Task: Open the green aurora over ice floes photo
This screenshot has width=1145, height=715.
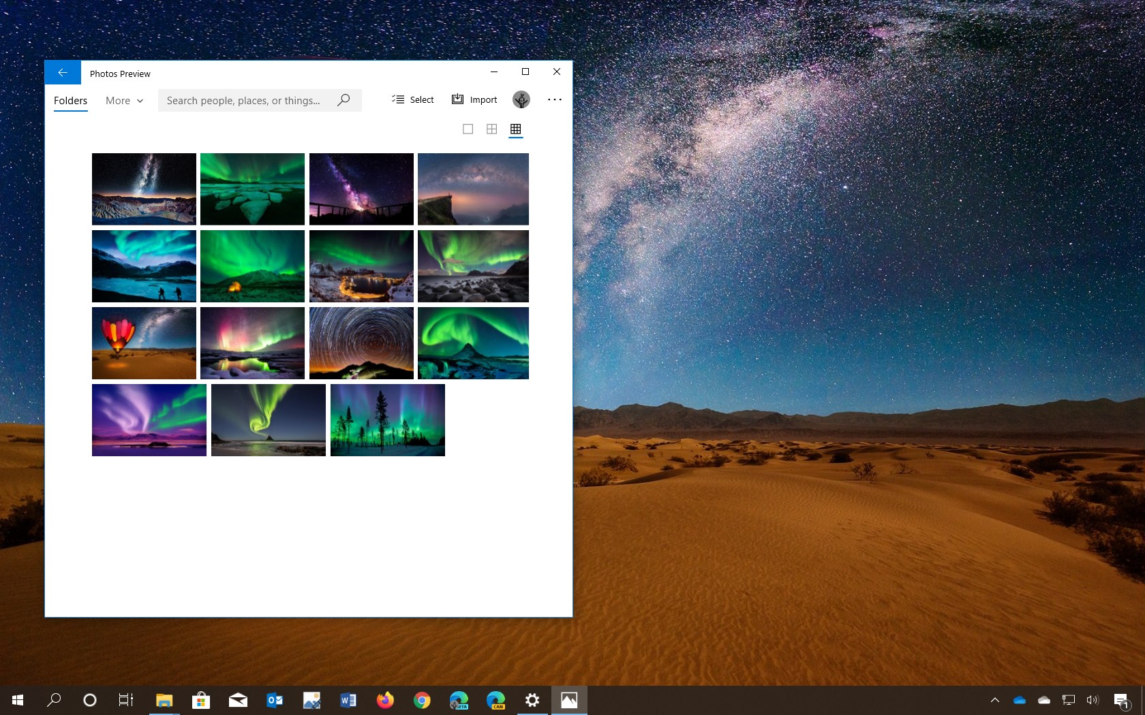Action: tap(252, 189)
